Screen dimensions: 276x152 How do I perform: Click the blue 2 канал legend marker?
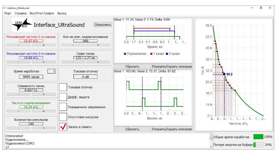[x=167, y=54]
